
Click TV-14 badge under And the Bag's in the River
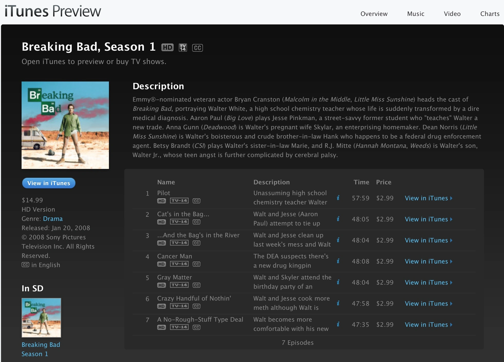coord(179,243)
